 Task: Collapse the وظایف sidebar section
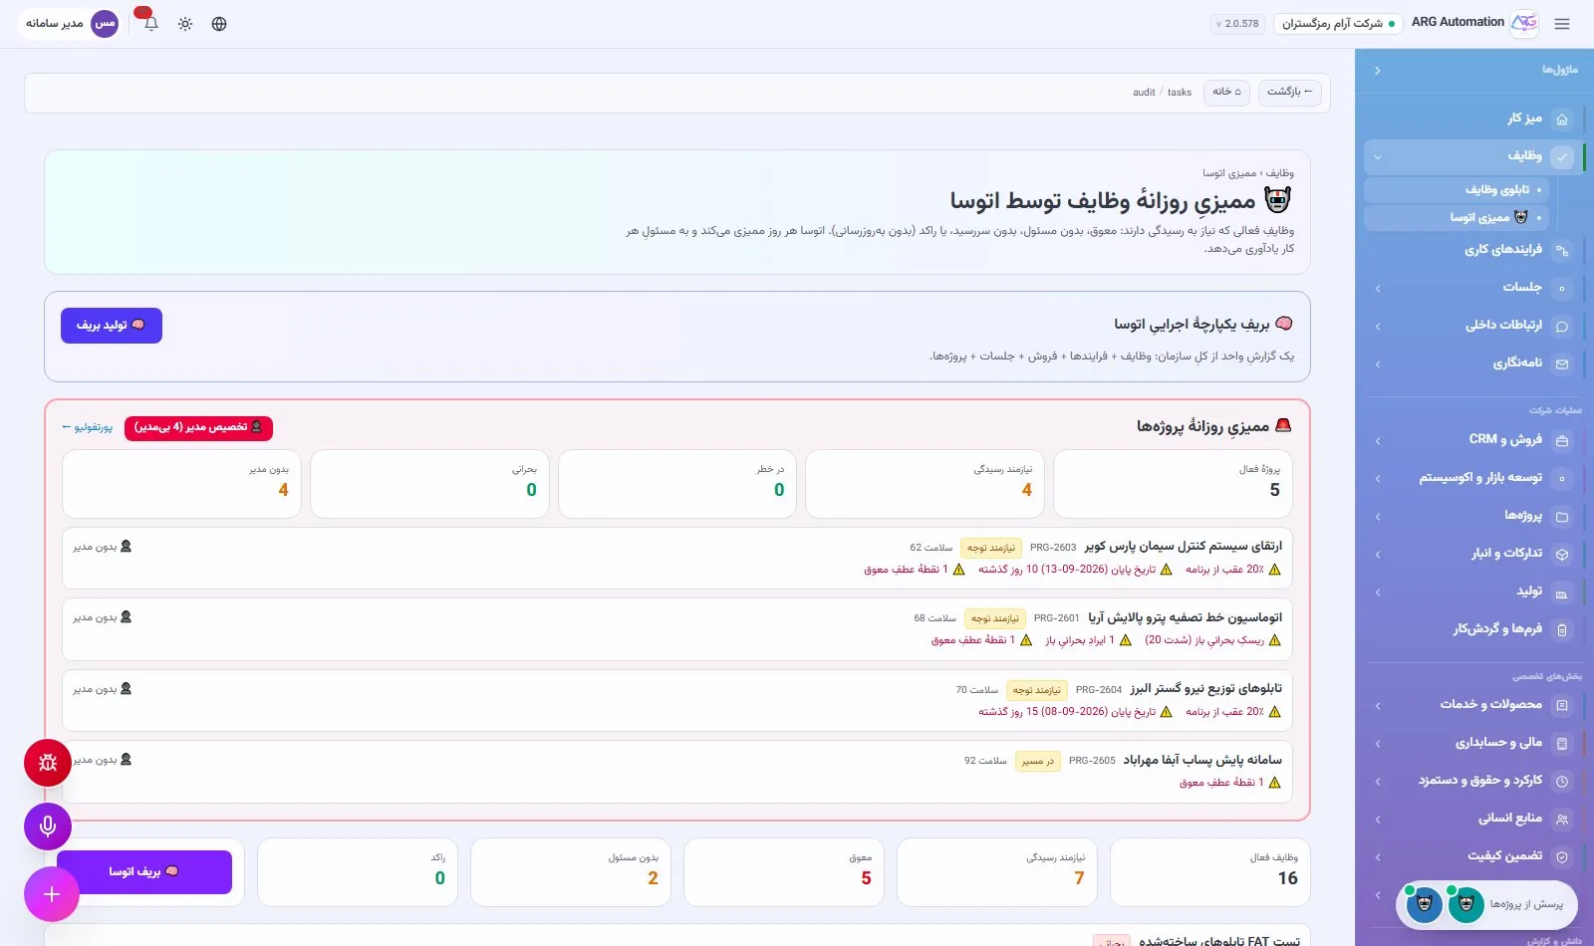coord(1378,156)
